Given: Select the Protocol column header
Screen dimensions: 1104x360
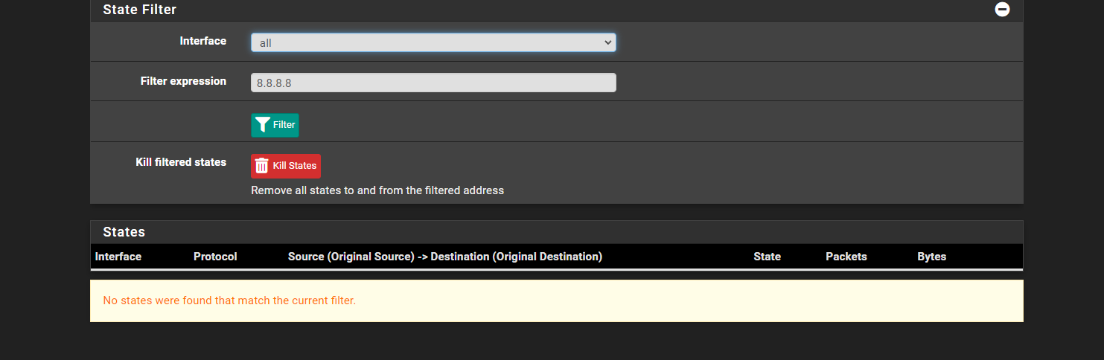Looking at the screenshot, I should (215, 257).
